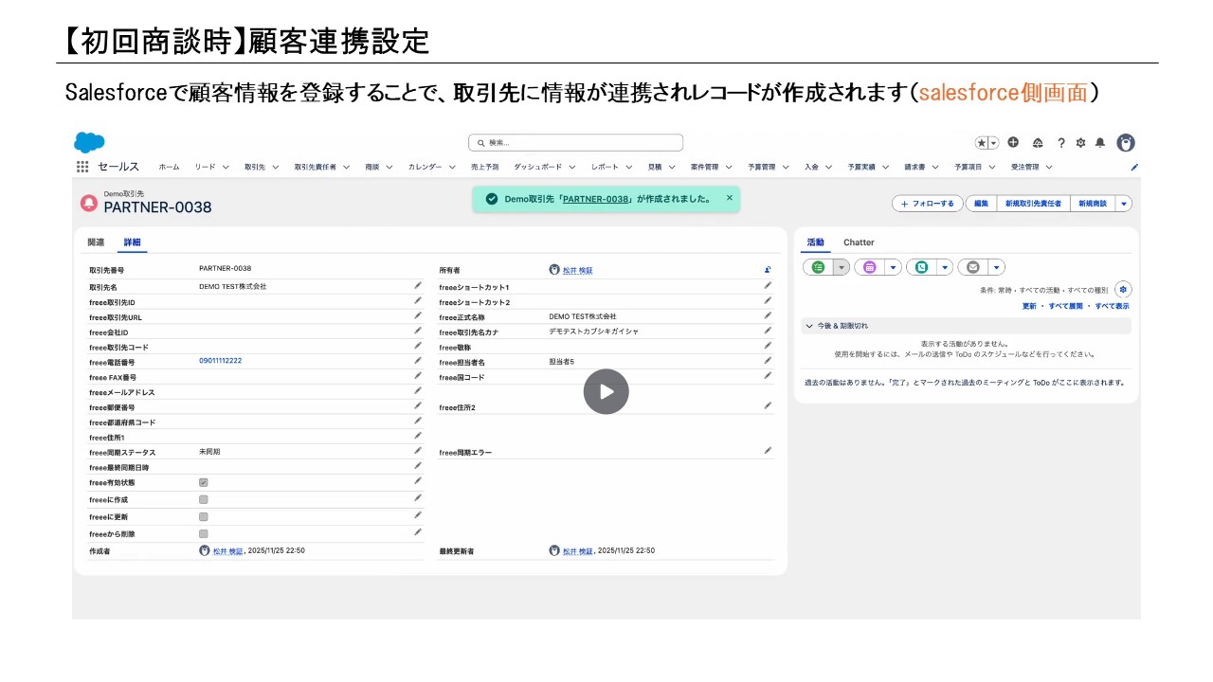Click the Setup gear icon

tap(1080, 142)
